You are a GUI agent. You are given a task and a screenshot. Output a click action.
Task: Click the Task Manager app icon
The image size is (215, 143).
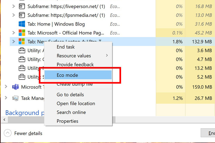point(16,98)
